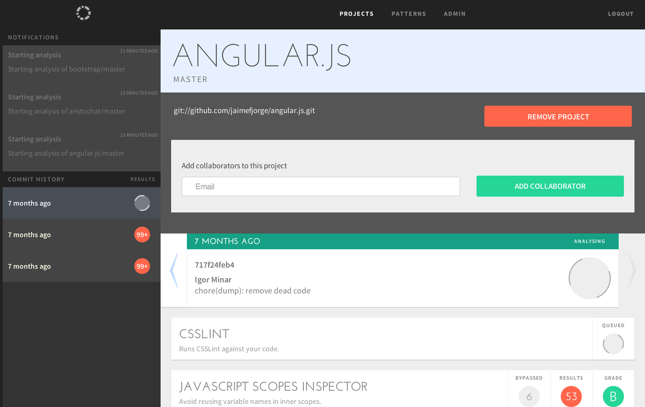This screenshot has height=407, width=645.
Task: Click the commit message about removing dead code
Action: [x=253, y=291]
